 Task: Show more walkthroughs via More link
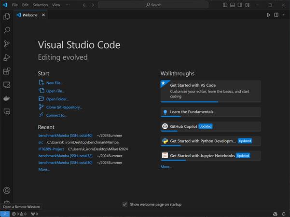166,167
